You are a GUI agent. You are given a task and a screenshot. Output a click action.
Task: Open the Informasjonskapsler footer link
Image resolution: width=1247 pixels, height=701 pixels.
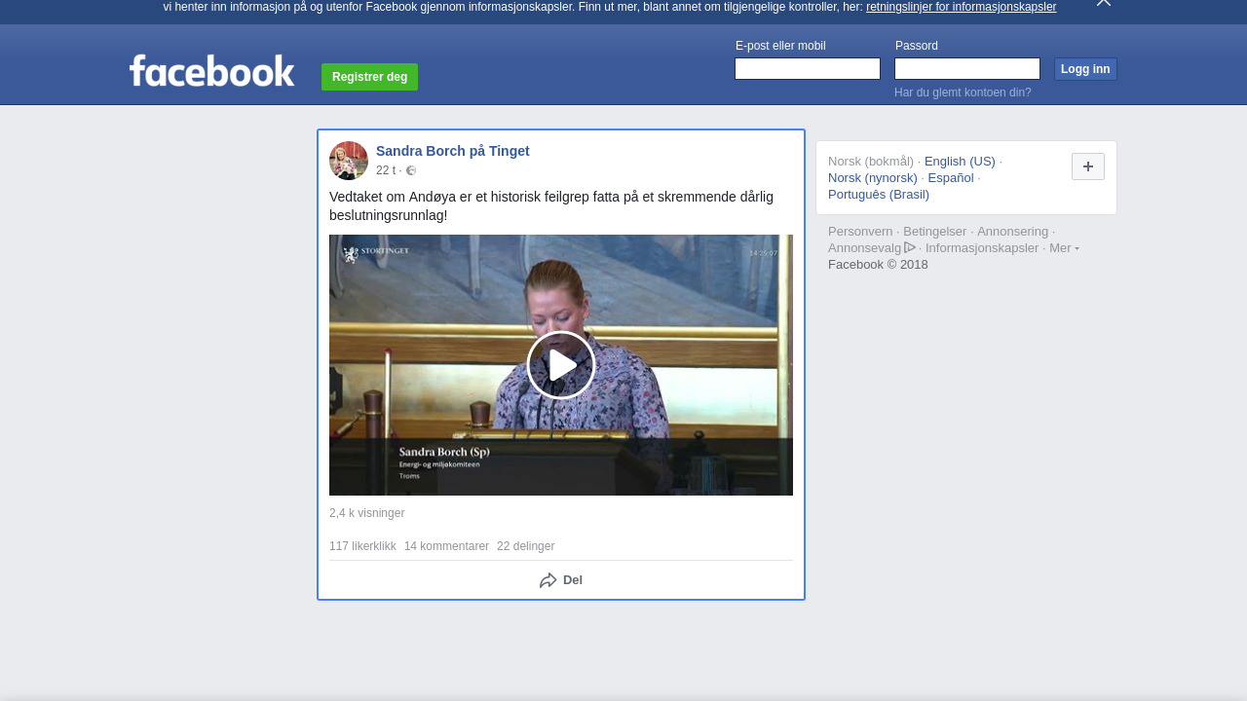click(x=982, y=248)
